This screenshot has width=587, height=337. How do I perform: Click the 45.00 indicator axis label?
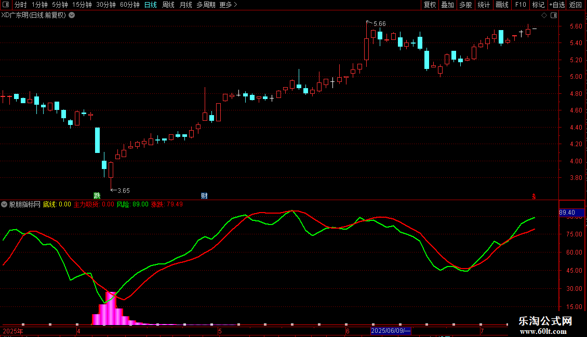click(574, 271)
